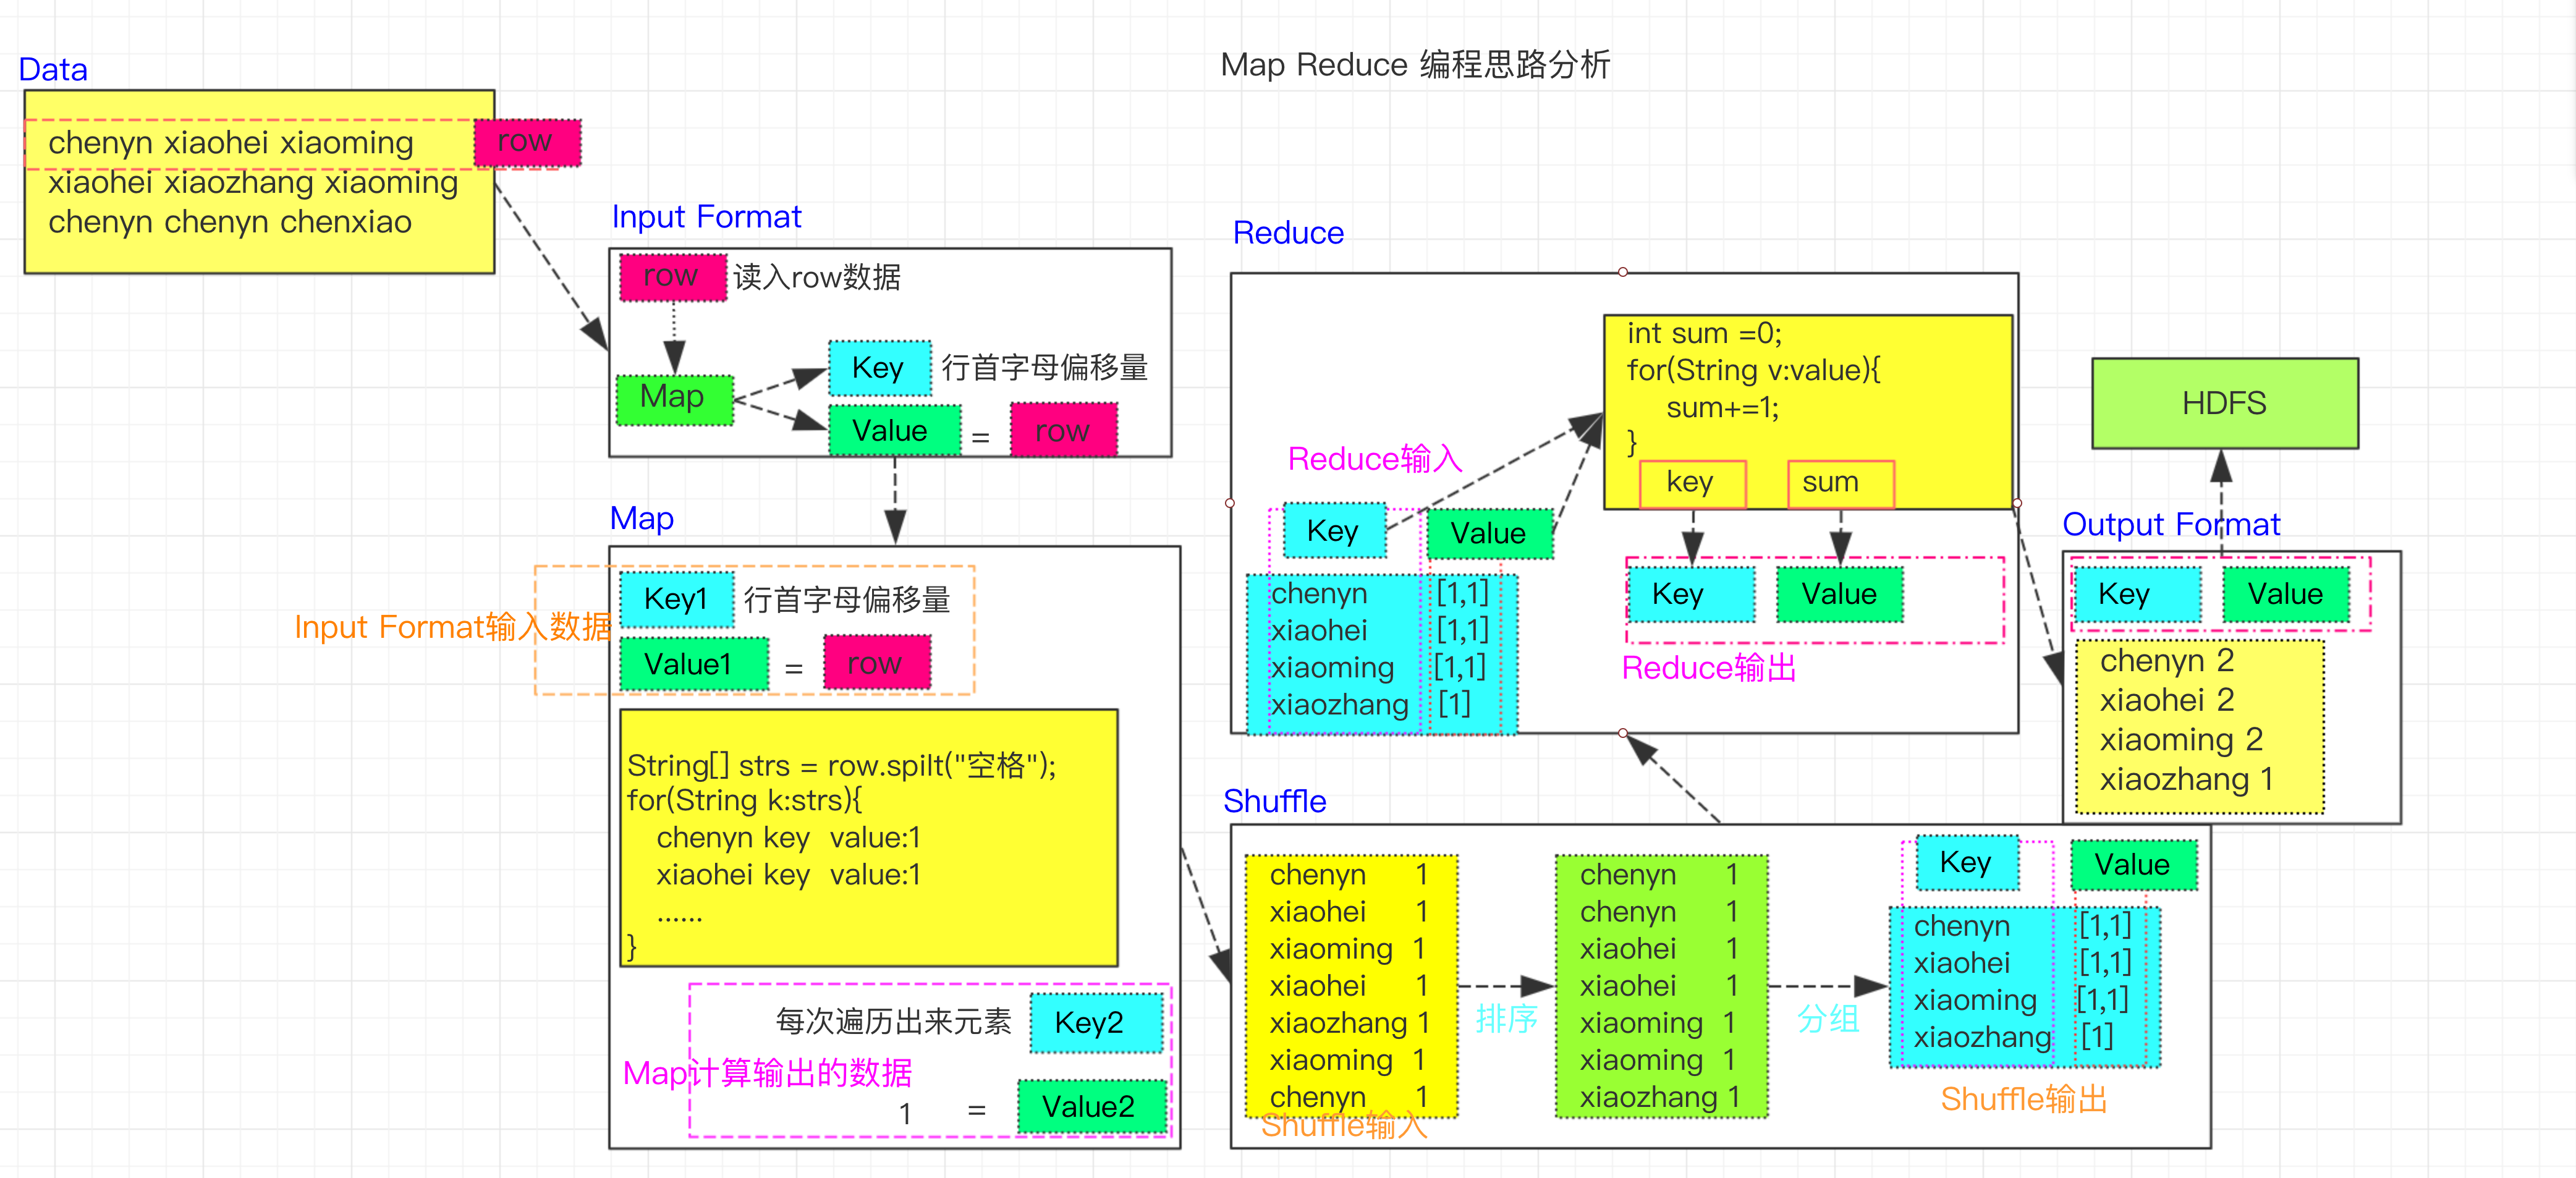Click the cyan '分组' label
The width and height of the screenshot is (2576, 1178).
[x=1828, y=1019]
